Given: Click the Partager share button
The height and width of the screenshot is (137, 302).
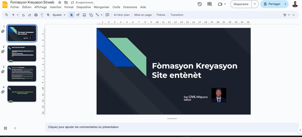Looking at the screenshot, I should tap(272, 4).
